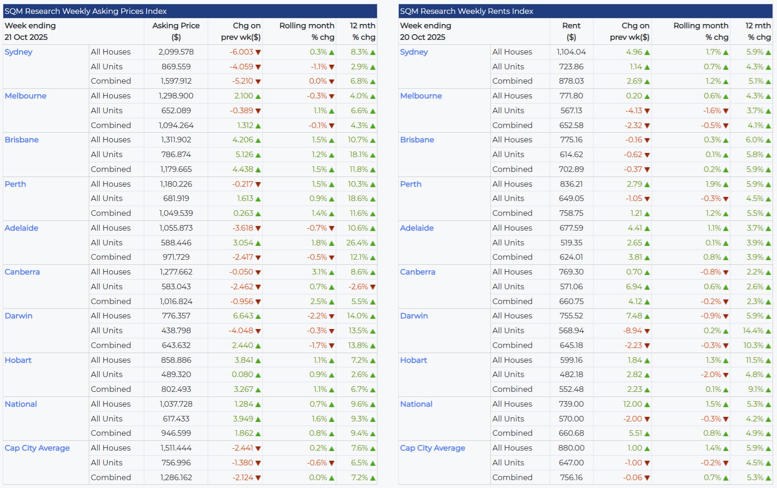Select Perth All Units asking price 681.919
Image resolution: width=777 pixels, height=488 pixels.
176,198
